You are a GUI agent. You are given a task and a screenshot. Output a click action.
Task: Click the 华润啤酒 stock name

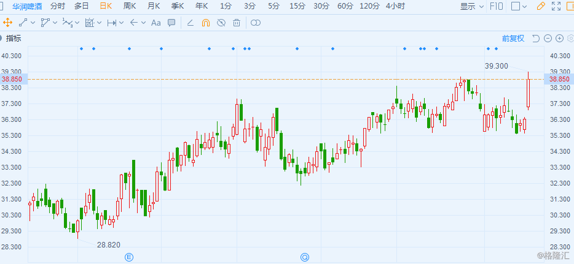click(x=27, y=6)
